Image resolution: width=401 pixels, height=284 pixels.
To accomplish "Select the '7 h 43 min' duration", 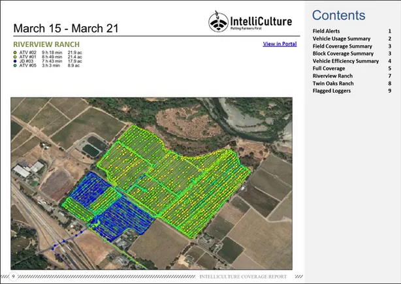I will pyautogui.click(x=52, y=61).
